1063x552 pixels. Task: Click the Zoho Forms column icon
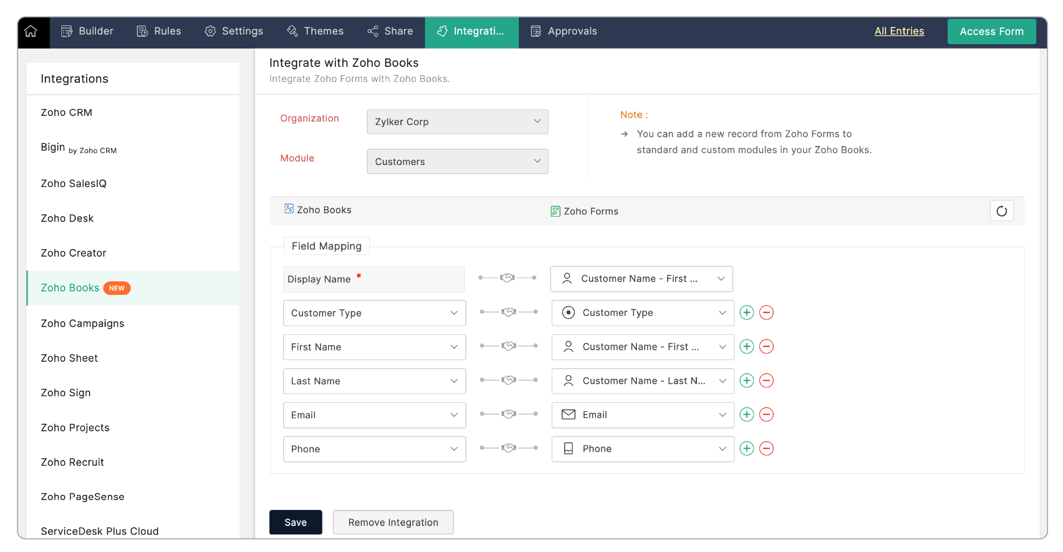pos(555,211)
